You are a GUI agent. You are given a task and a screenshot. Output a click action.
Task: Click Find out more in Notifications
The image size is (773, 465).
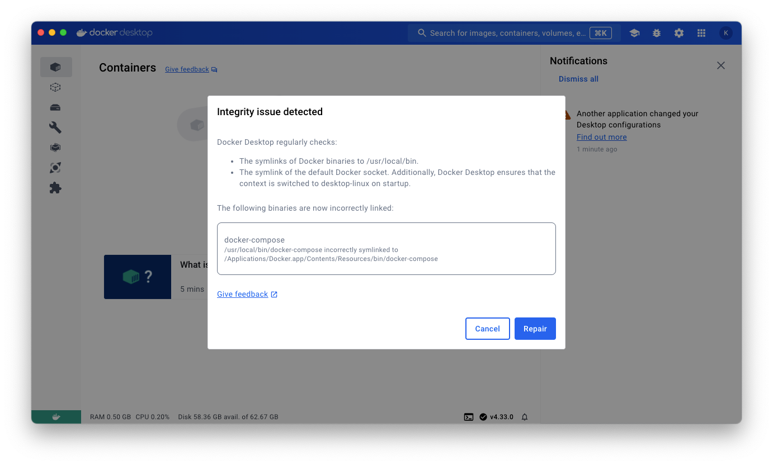(601, 136)
